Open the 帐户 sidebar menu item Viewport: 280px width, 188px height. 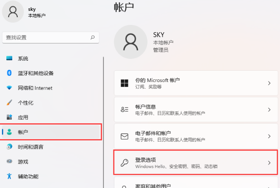click(x=51, y=132)
